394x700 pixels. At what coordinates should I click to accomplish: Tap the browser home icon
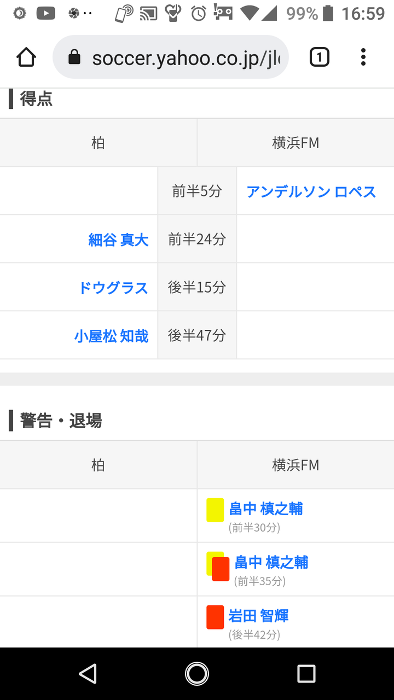point(26,57)
